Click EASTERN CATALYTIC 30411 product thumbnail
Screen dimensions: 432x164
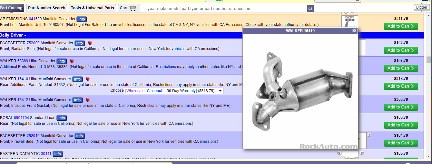tap(350, 155)
